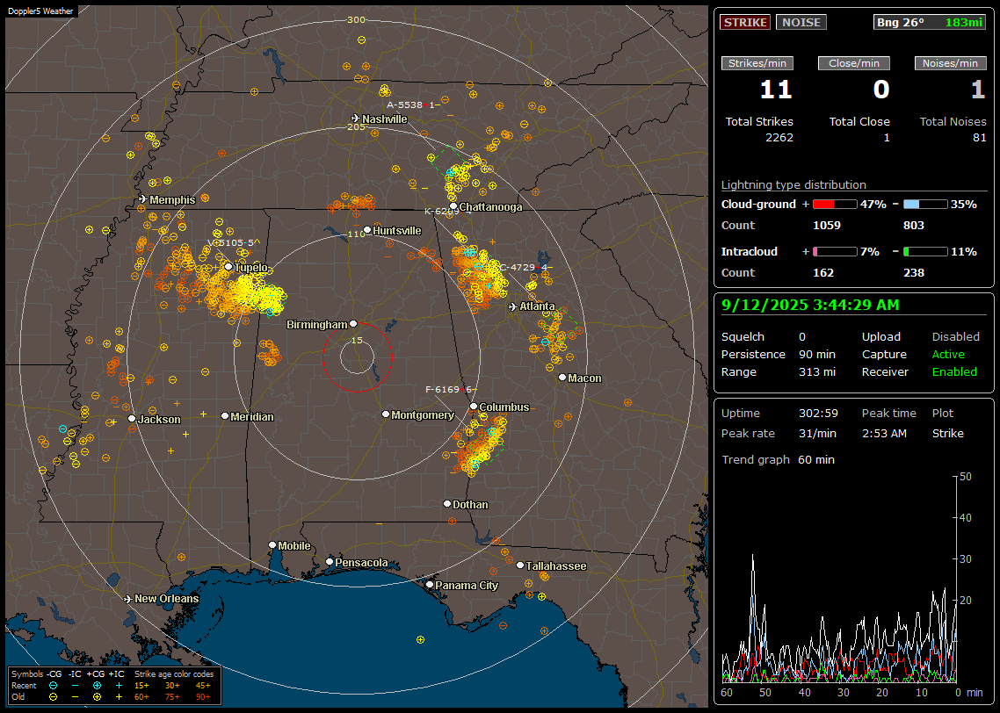Screen dimensions: 1000x713
Task: Click the positive cloud-ground count 1059
Action: 827,226
